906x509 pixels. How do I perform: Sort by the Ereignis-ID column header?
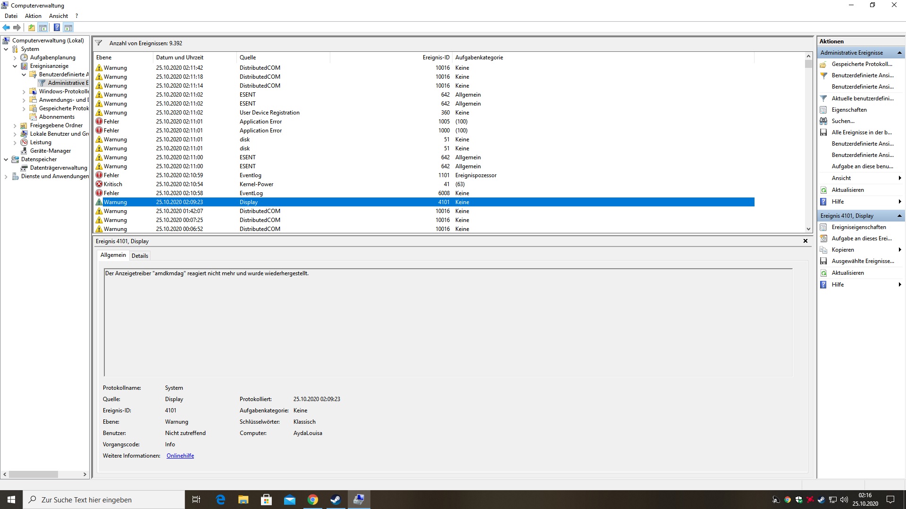click(436, 57)
